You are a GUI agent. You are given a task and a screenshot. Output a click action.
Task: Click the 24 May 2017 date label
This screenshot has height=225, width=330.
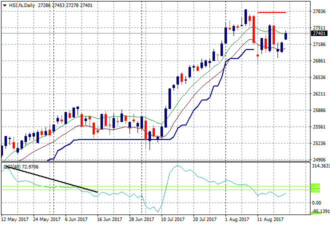(46, 219)
